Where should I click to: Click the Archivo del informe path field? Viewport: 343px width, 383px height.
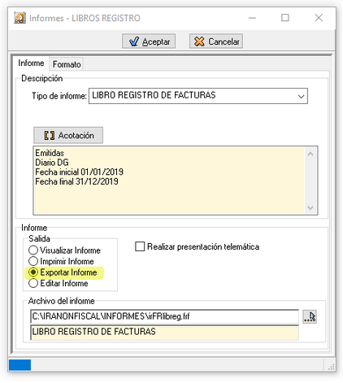pos(165,316)
